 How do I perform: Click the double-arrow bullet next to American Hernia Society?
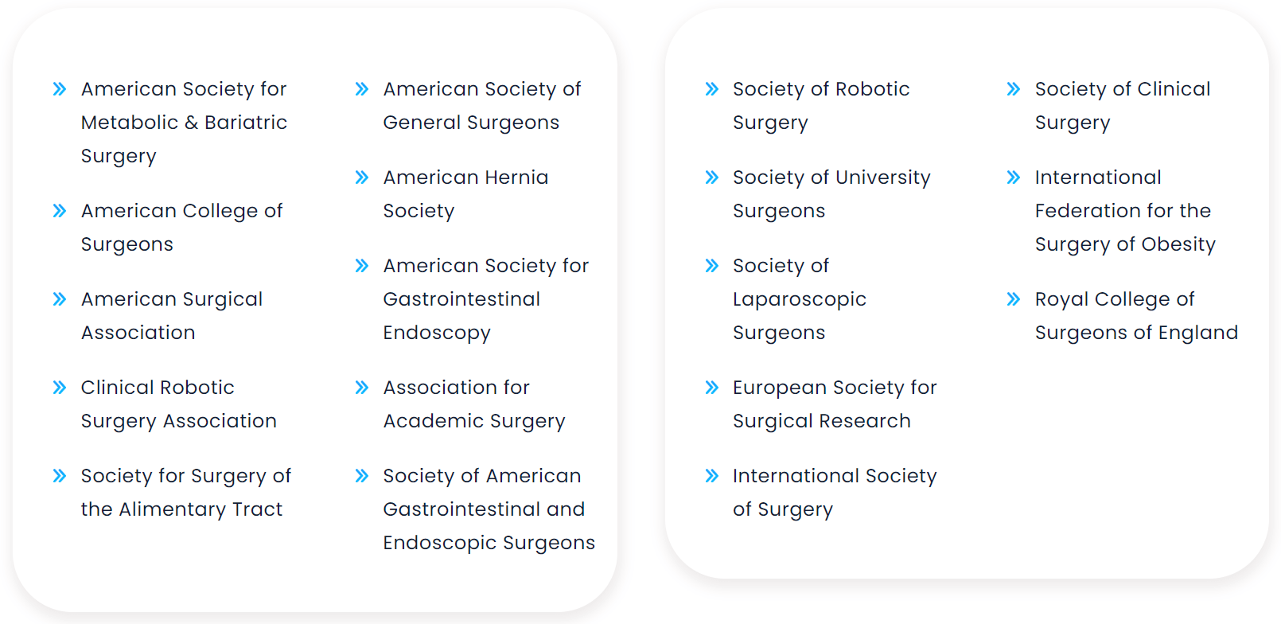[362, 177]
